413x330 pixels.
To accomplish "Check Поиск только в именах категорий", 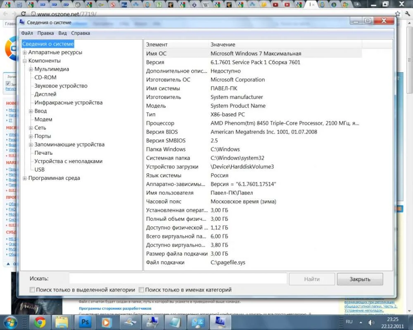I will click(141, 290).
